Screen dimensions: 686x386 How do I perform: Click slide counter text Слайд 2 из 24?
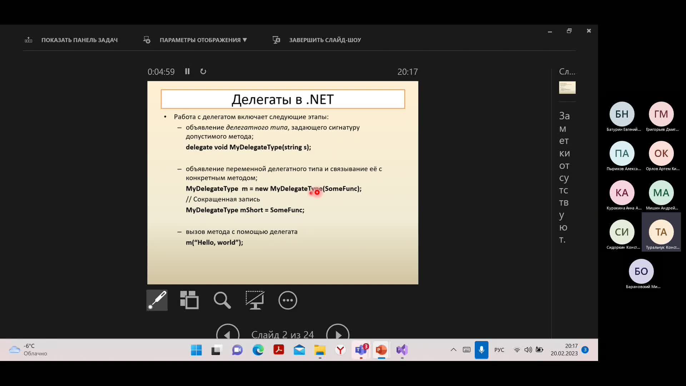click(x=283, y=335)
